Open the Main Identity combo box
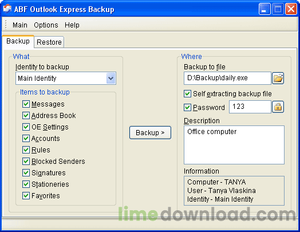300x232 pixels. pyautogui.click(x=66, y=78)
